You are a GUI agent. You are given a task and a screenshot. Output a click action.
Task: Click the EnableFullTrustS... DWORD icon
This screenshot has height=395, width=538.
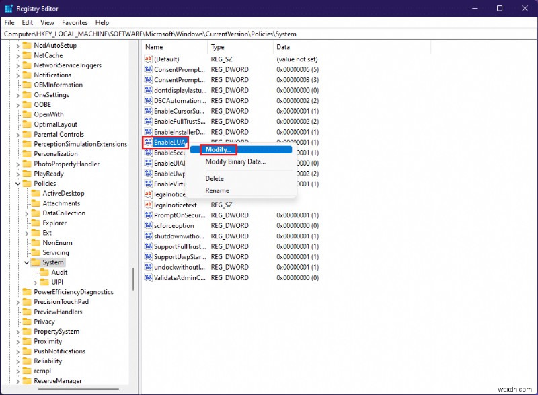click(x=148, y=121)
